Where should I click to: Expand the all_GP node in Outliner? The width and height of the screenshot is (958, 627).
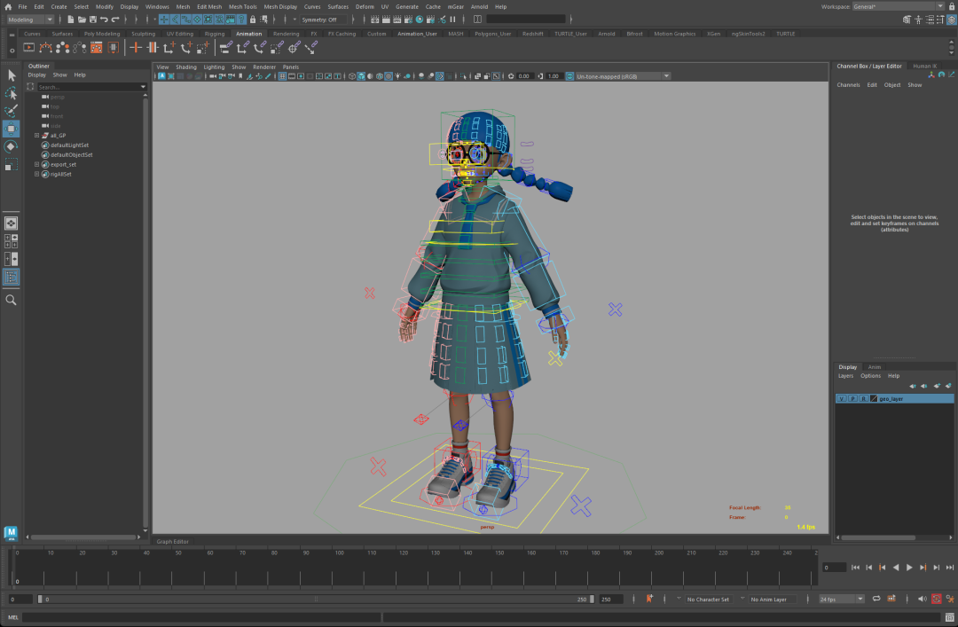(36, 136)
